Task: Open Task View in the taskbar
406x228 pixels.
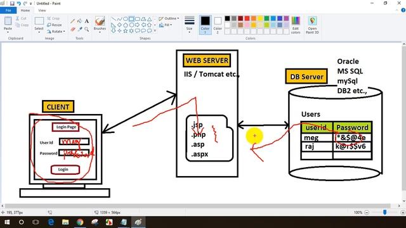Action: (36, 222)
